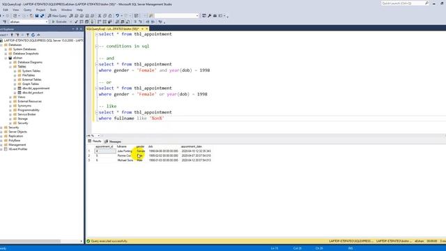
Task: Select dbo.tbl_product table
Action: click(x=33, y=93)
